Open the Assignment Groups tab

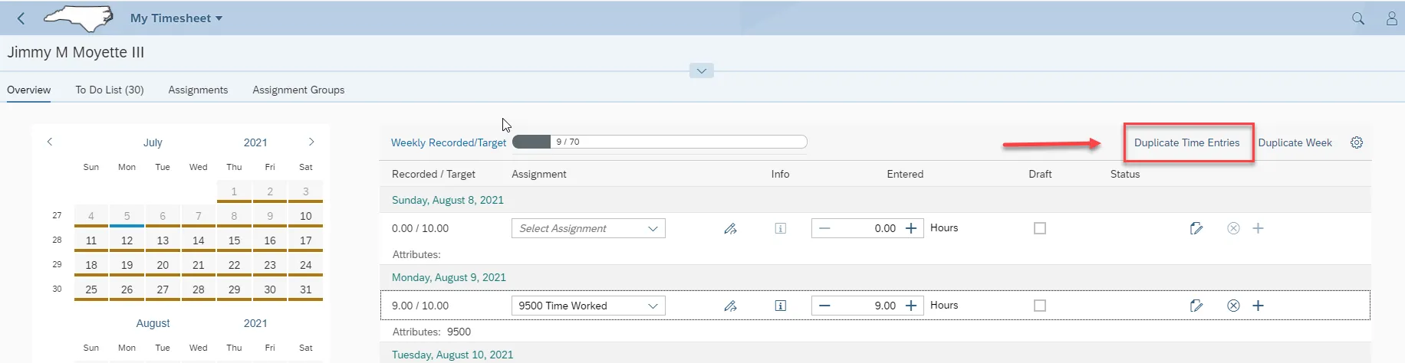click(x=298, y=90)
